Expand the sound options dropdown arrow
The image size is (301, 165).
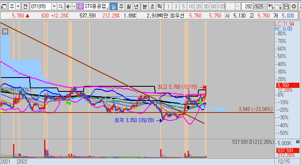[74, 6]
